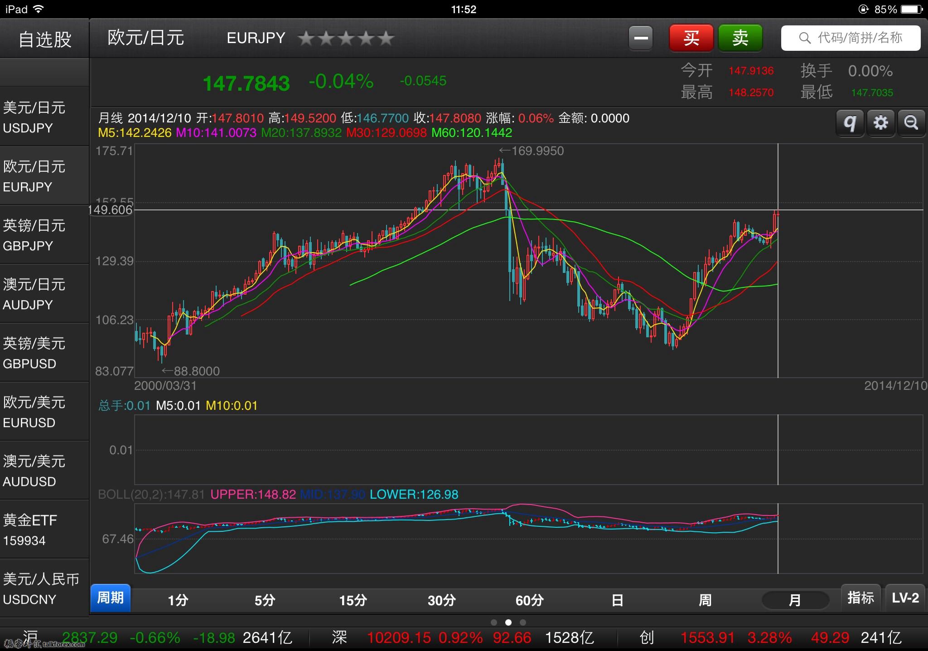928x651 pixels.
Task: Select 欧元/美元 EURUSD in watchlist
Action: click(44, 412)
